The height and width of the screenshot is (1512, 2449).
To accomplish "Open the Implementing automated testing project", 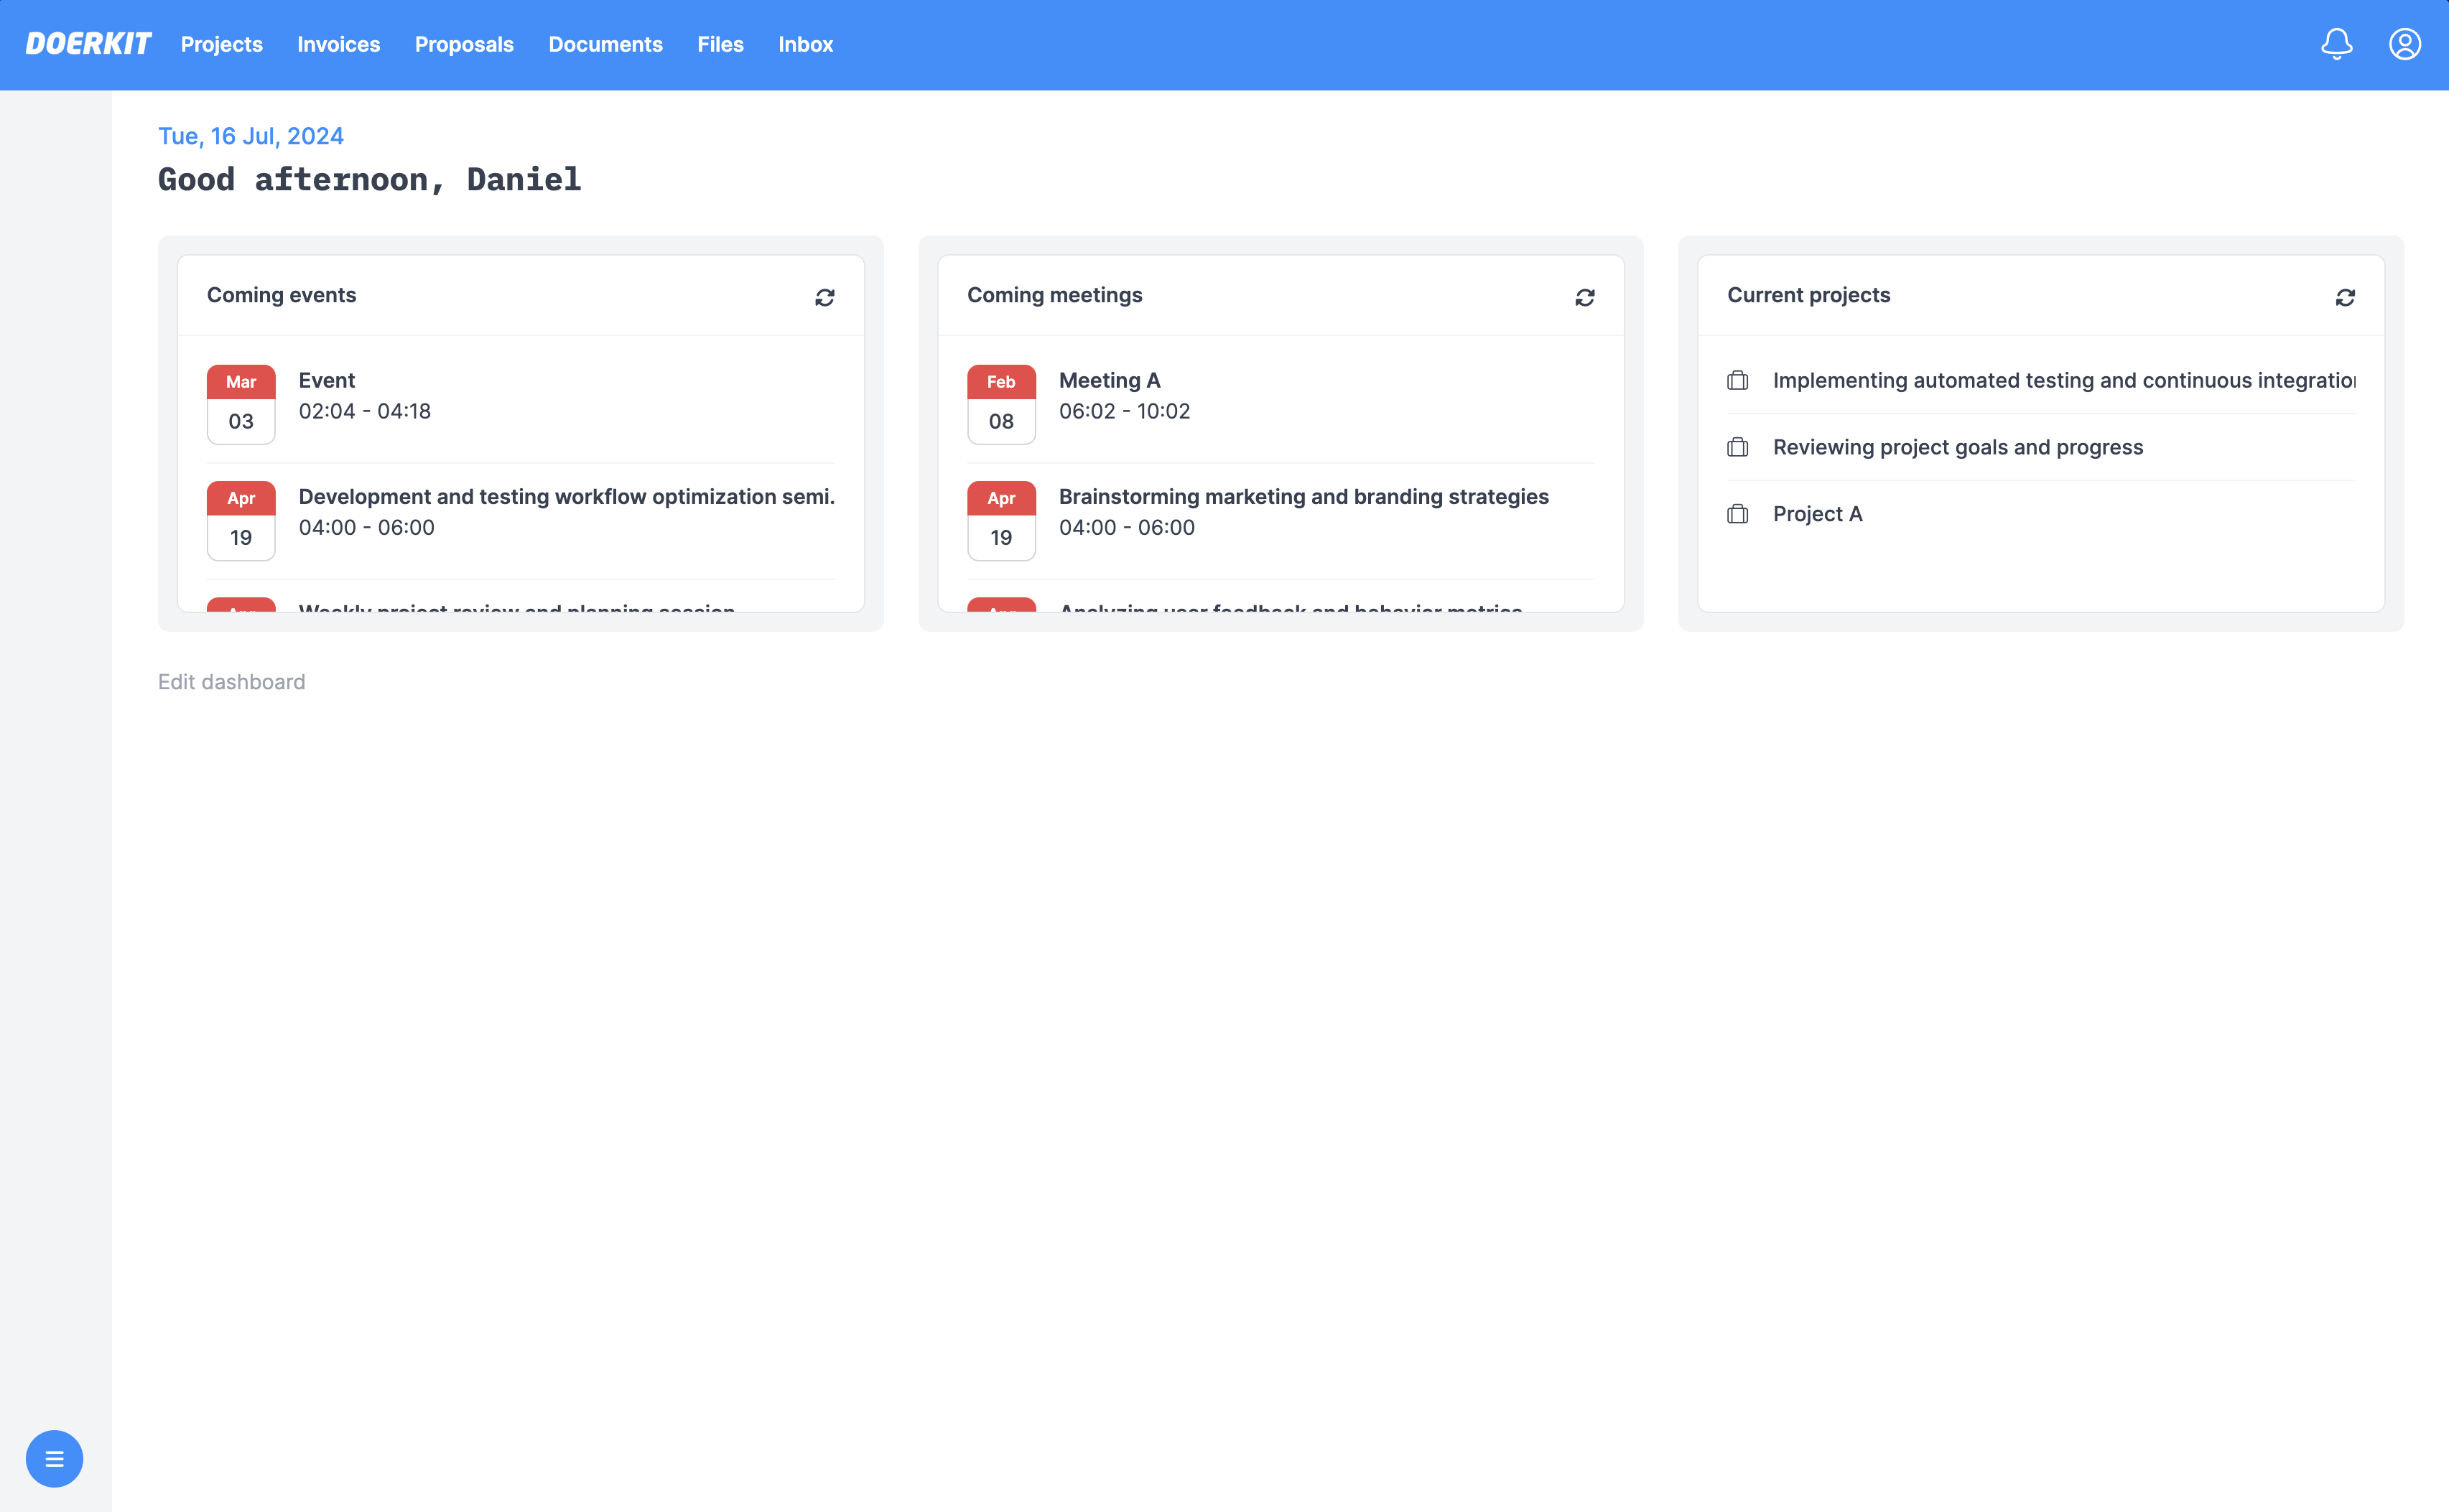I will [x=2063, y=380].
